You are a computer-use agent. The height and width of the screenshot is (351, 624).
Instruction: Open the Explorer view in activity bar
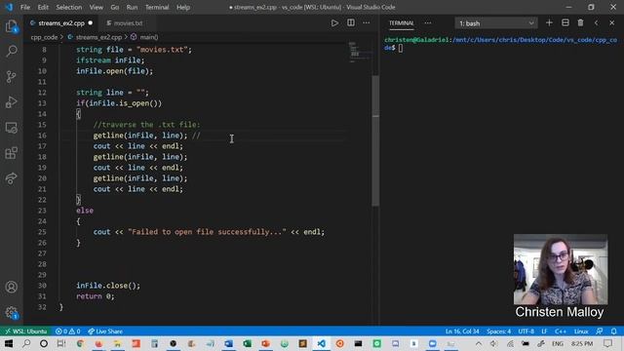coord(12,26)
